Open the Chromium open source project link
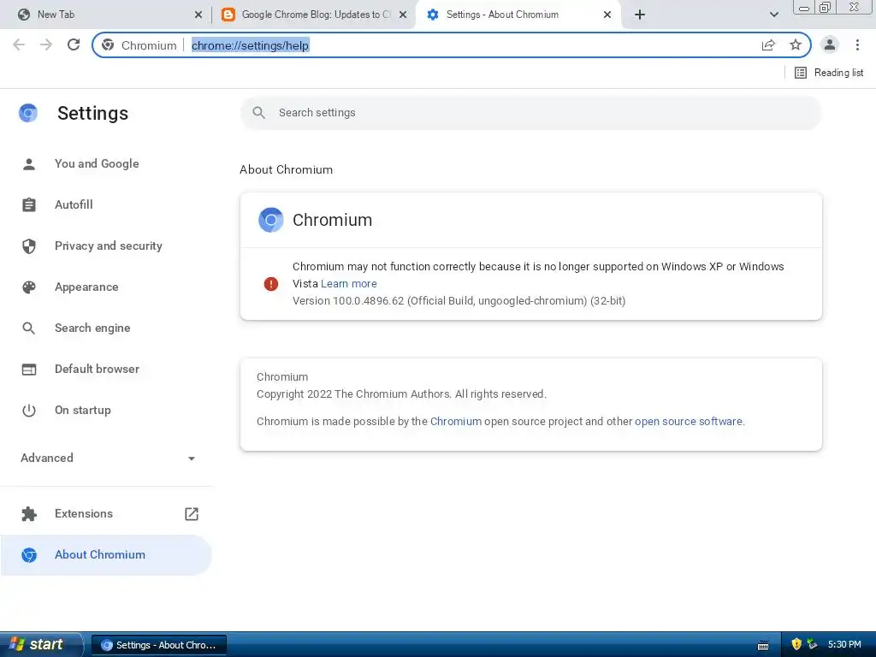The width and height of the screenshot is (876, 657). click(x=456, y=421)
